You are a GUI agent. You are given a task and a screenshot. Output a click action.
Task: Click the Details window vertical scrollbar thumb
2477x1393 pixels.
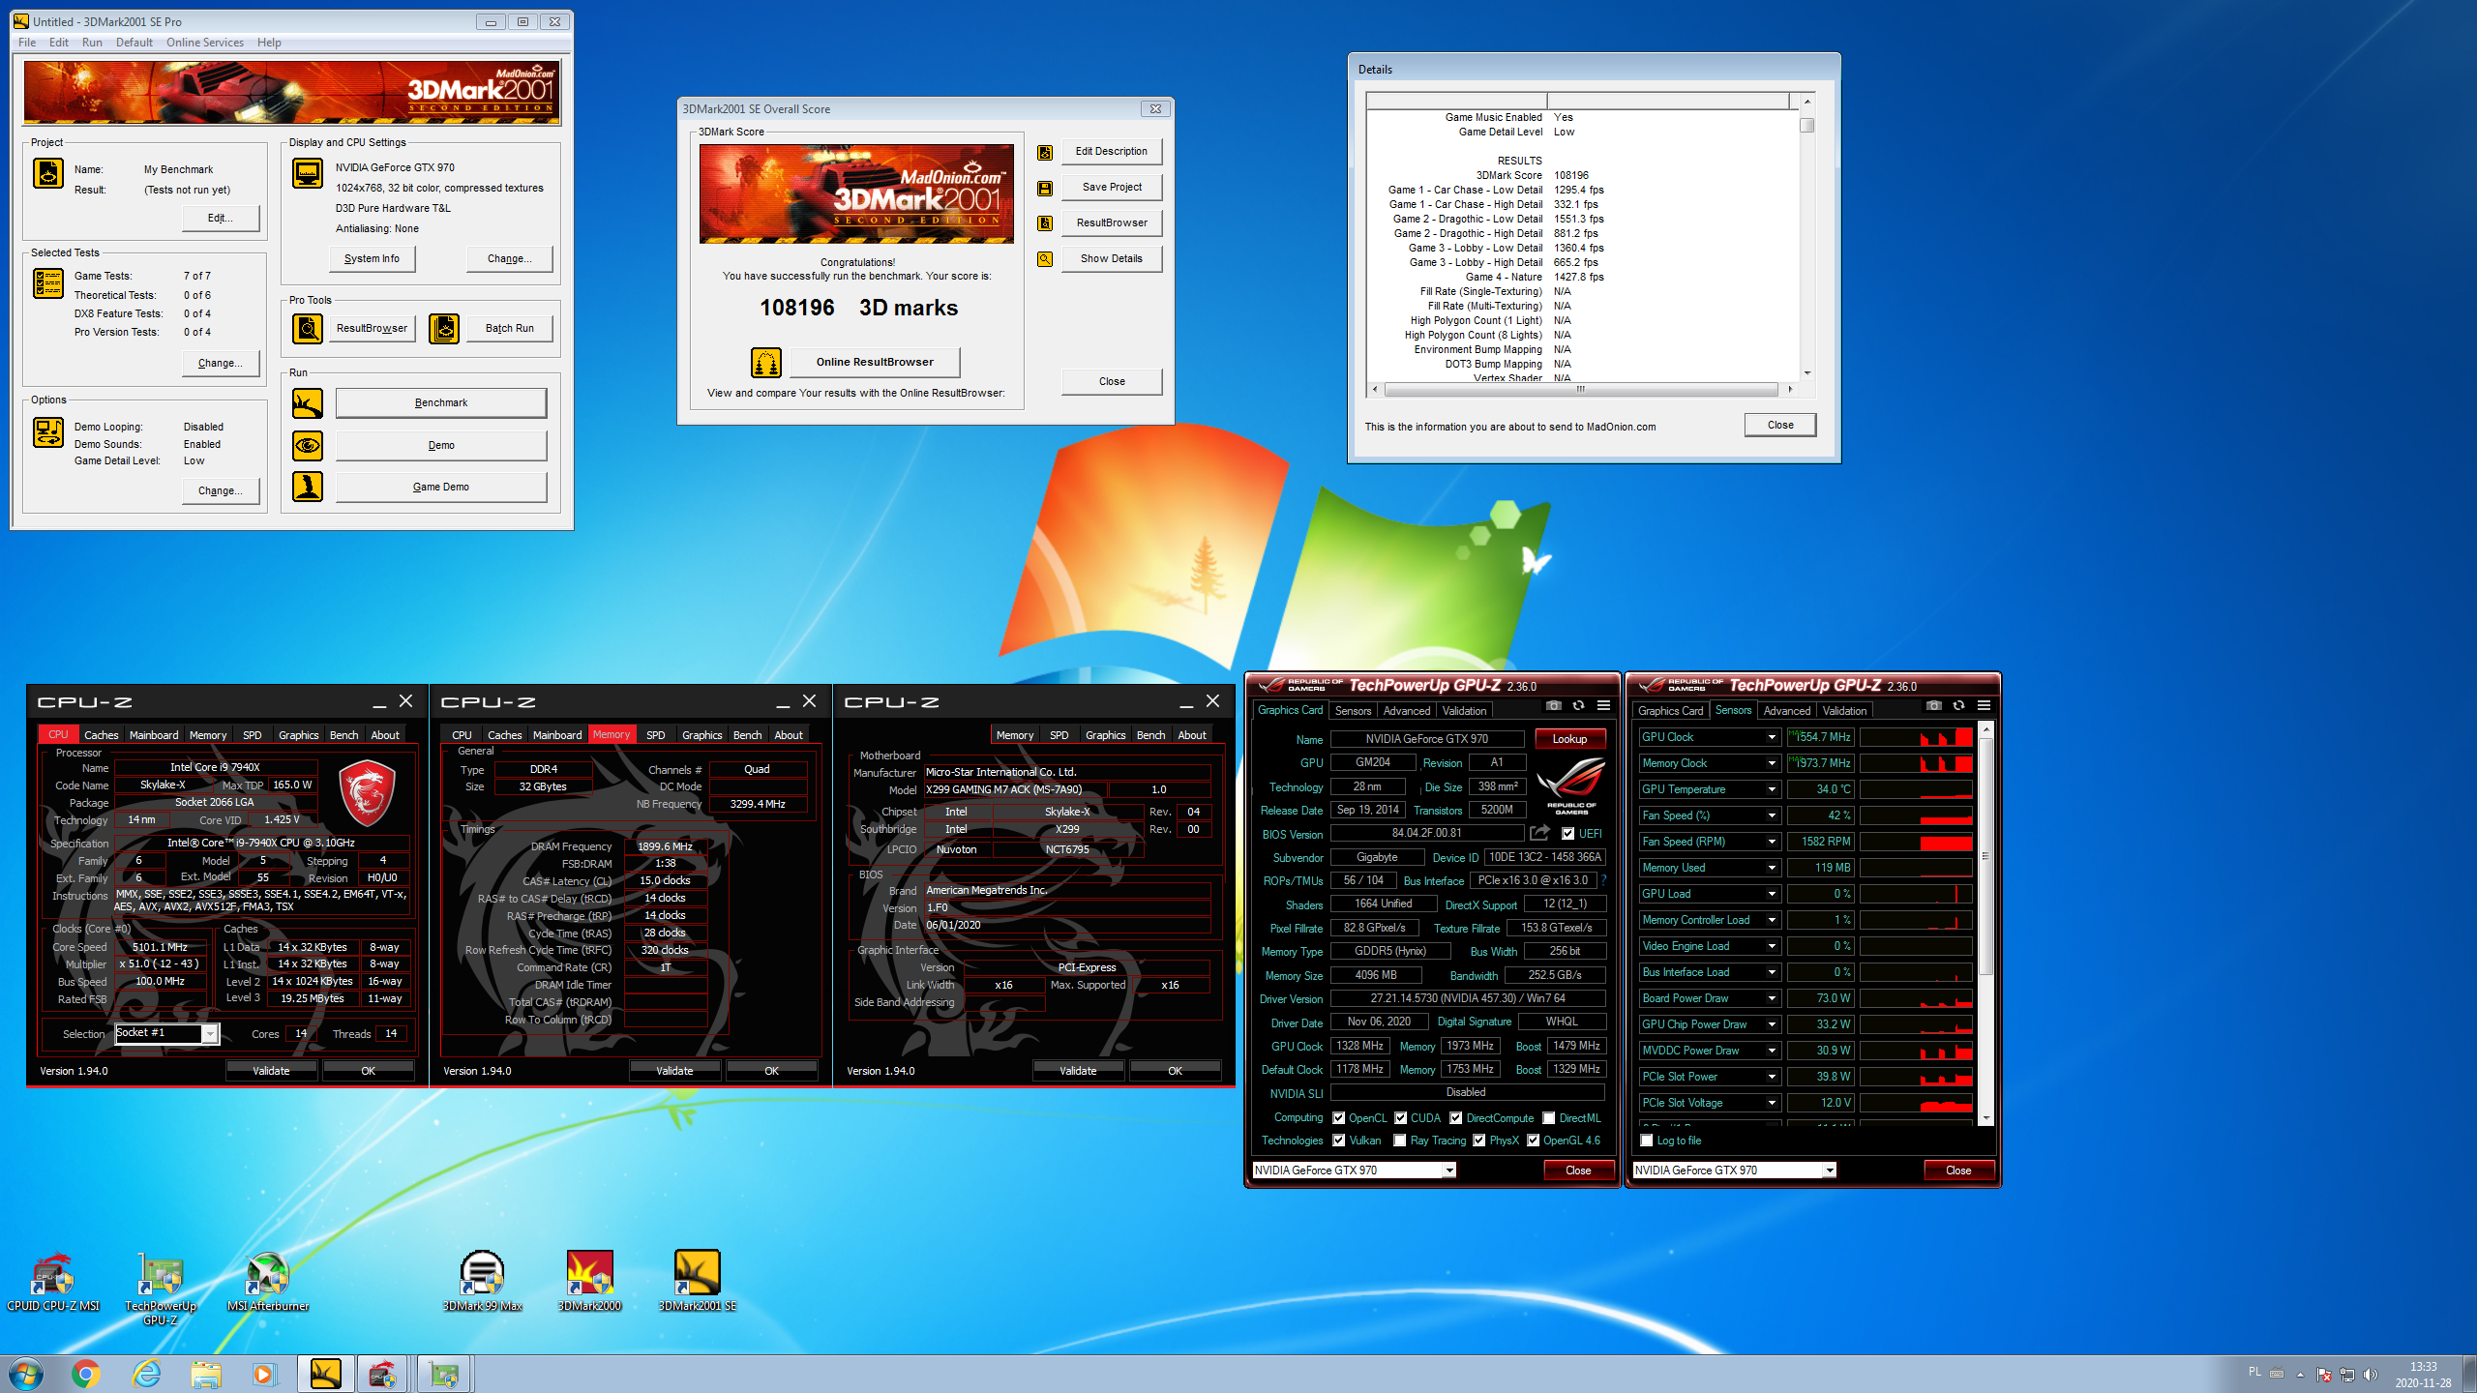click(1806, 125)
